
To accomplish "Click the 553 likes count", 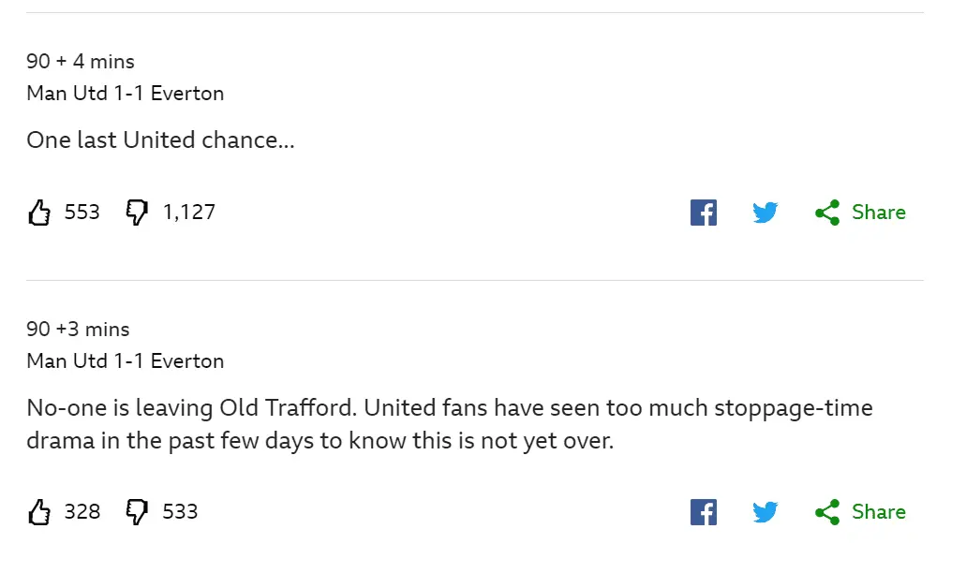I will point(82,213).
